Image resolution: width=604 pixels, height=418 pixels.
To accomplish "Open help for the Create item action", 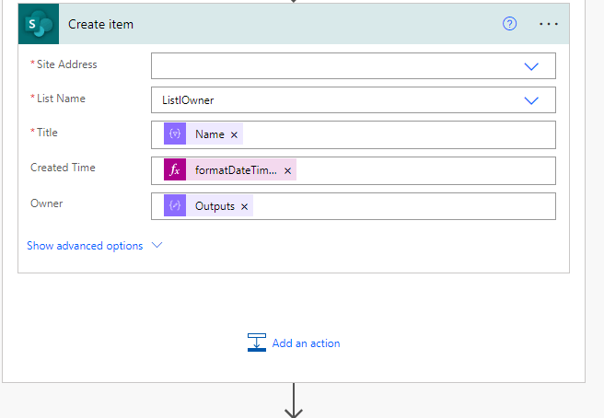I will (x=509, y=24).
